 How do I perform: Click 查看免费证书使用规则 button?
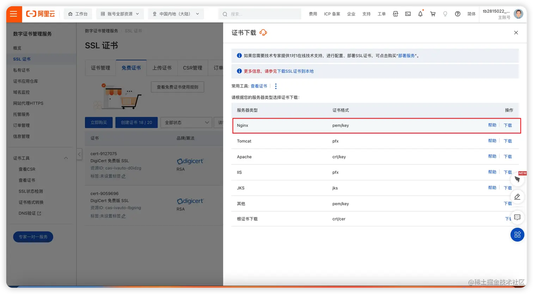[178, 87]
